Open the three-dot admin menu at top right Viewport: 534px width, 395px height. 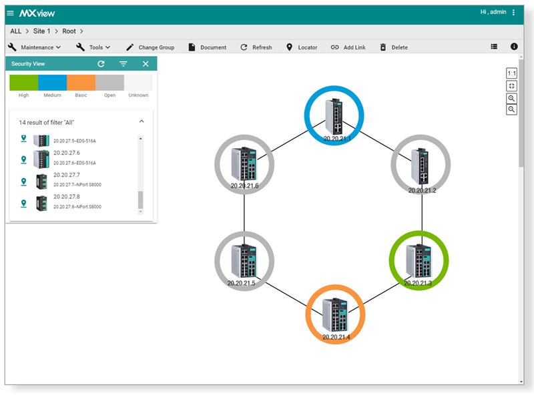(514, 12)
